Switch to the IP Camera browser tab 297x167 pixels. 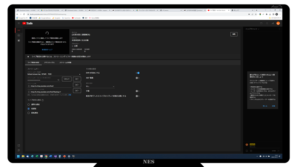171,10
